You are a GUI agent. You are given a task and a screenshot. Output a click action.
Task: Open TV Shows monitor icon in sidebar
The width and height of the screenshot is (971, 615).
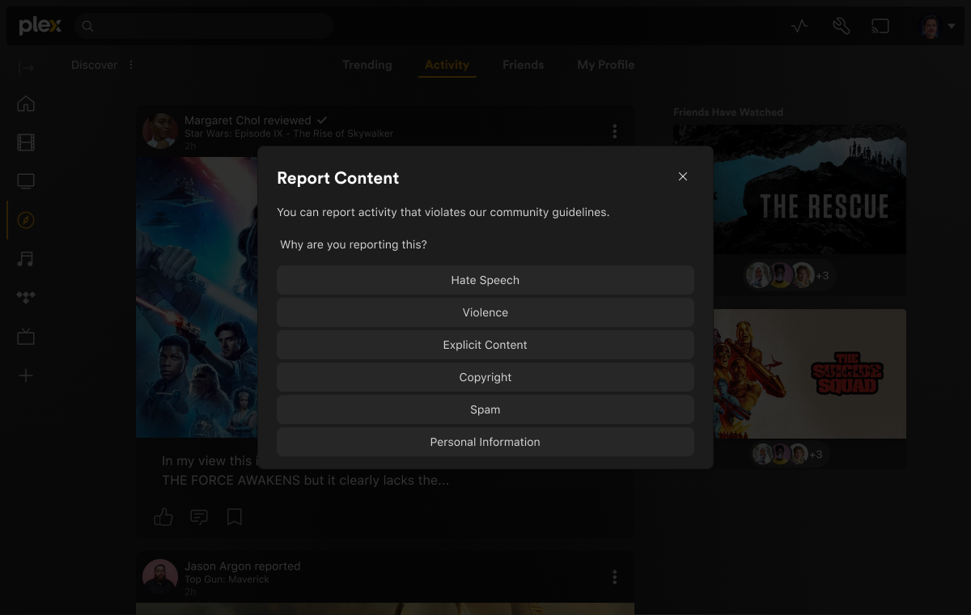26,181
